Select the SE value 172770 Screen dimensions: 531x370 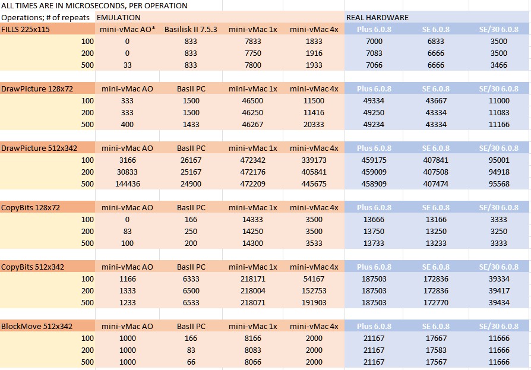436,303
